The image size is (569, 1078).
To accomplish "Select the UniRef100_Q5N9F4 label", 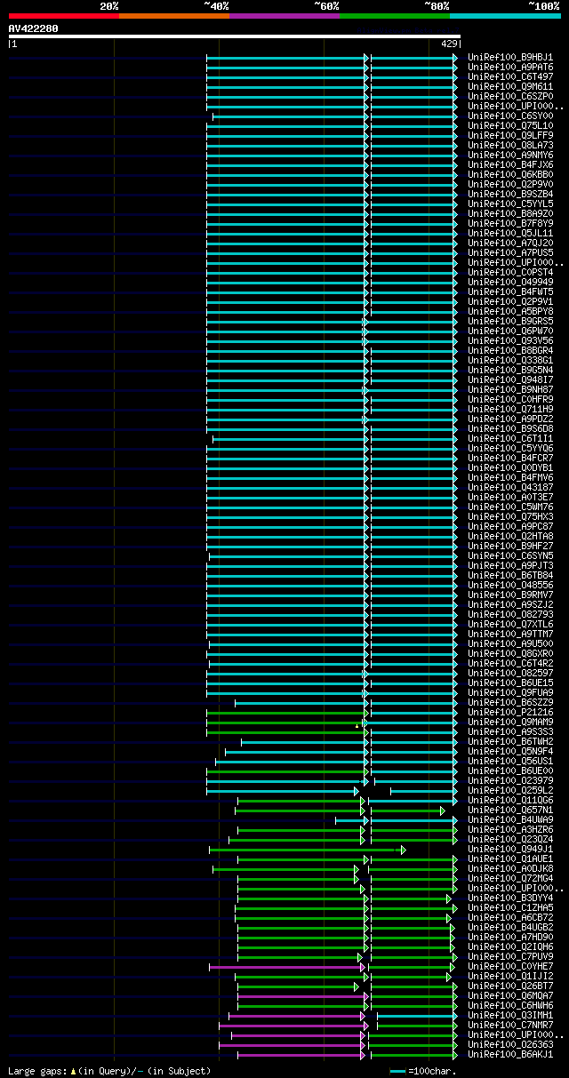I will 510,751.
